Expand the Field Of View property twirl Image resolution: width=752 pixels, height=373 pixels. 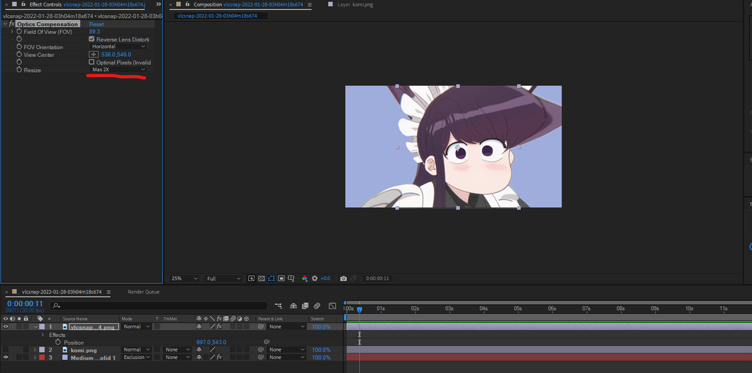pos(12,31)
